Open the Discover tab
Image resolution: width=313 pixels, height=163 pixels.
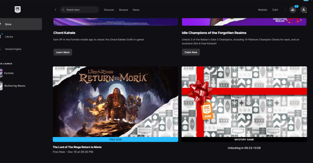(109, 10)
